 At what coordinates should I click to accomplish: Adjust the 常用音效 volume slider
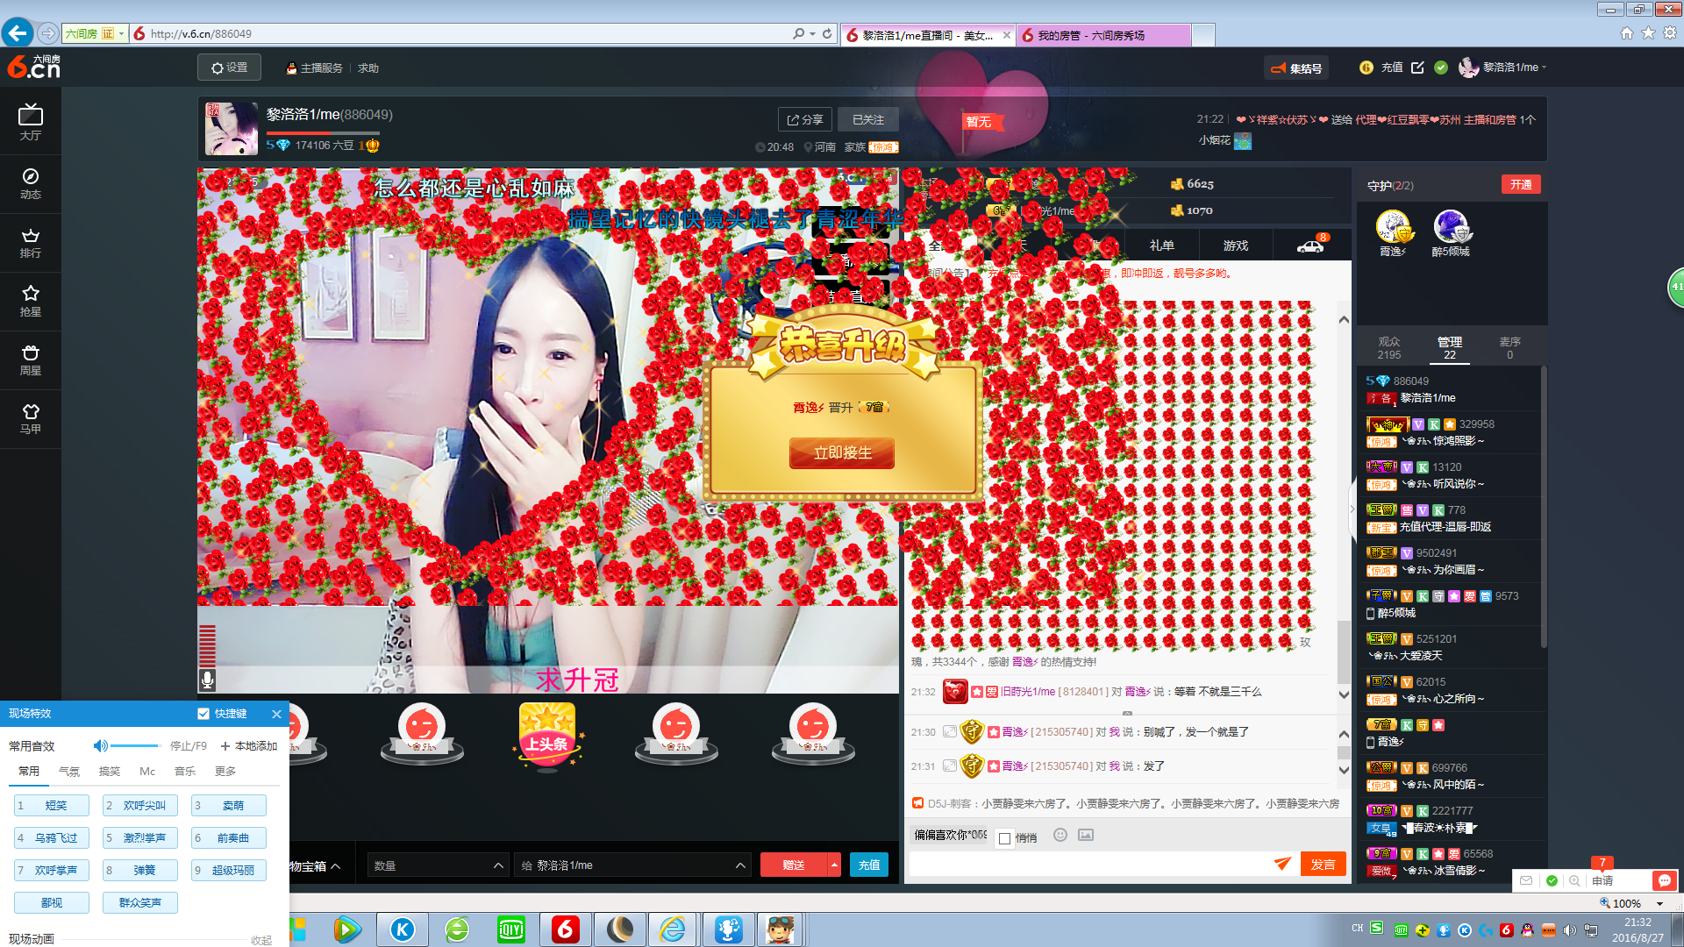[x=135, y=746]
